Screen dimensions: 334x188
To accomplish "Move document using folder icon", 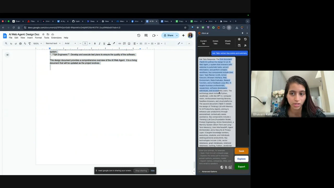I will click(x=48, y=34).
